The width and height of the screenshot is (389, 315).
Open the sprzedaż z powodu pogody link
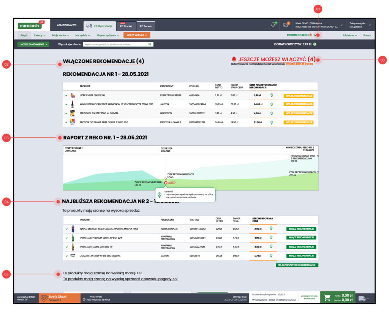tap(120, 279)
